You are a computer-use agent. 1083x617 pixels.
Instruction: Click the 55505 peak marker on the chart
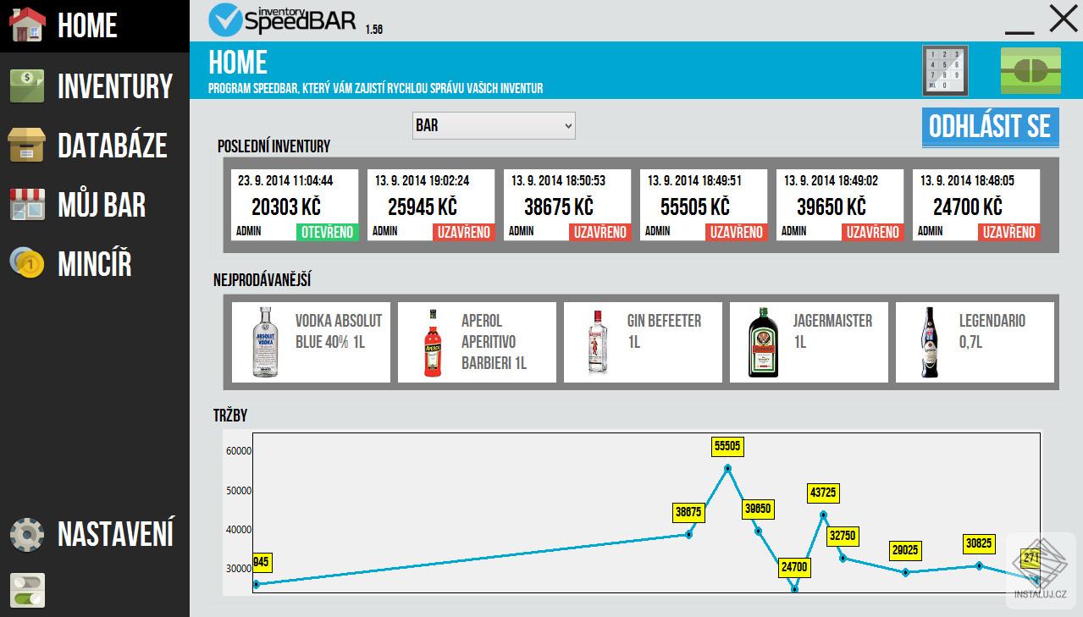pos(727,446)
